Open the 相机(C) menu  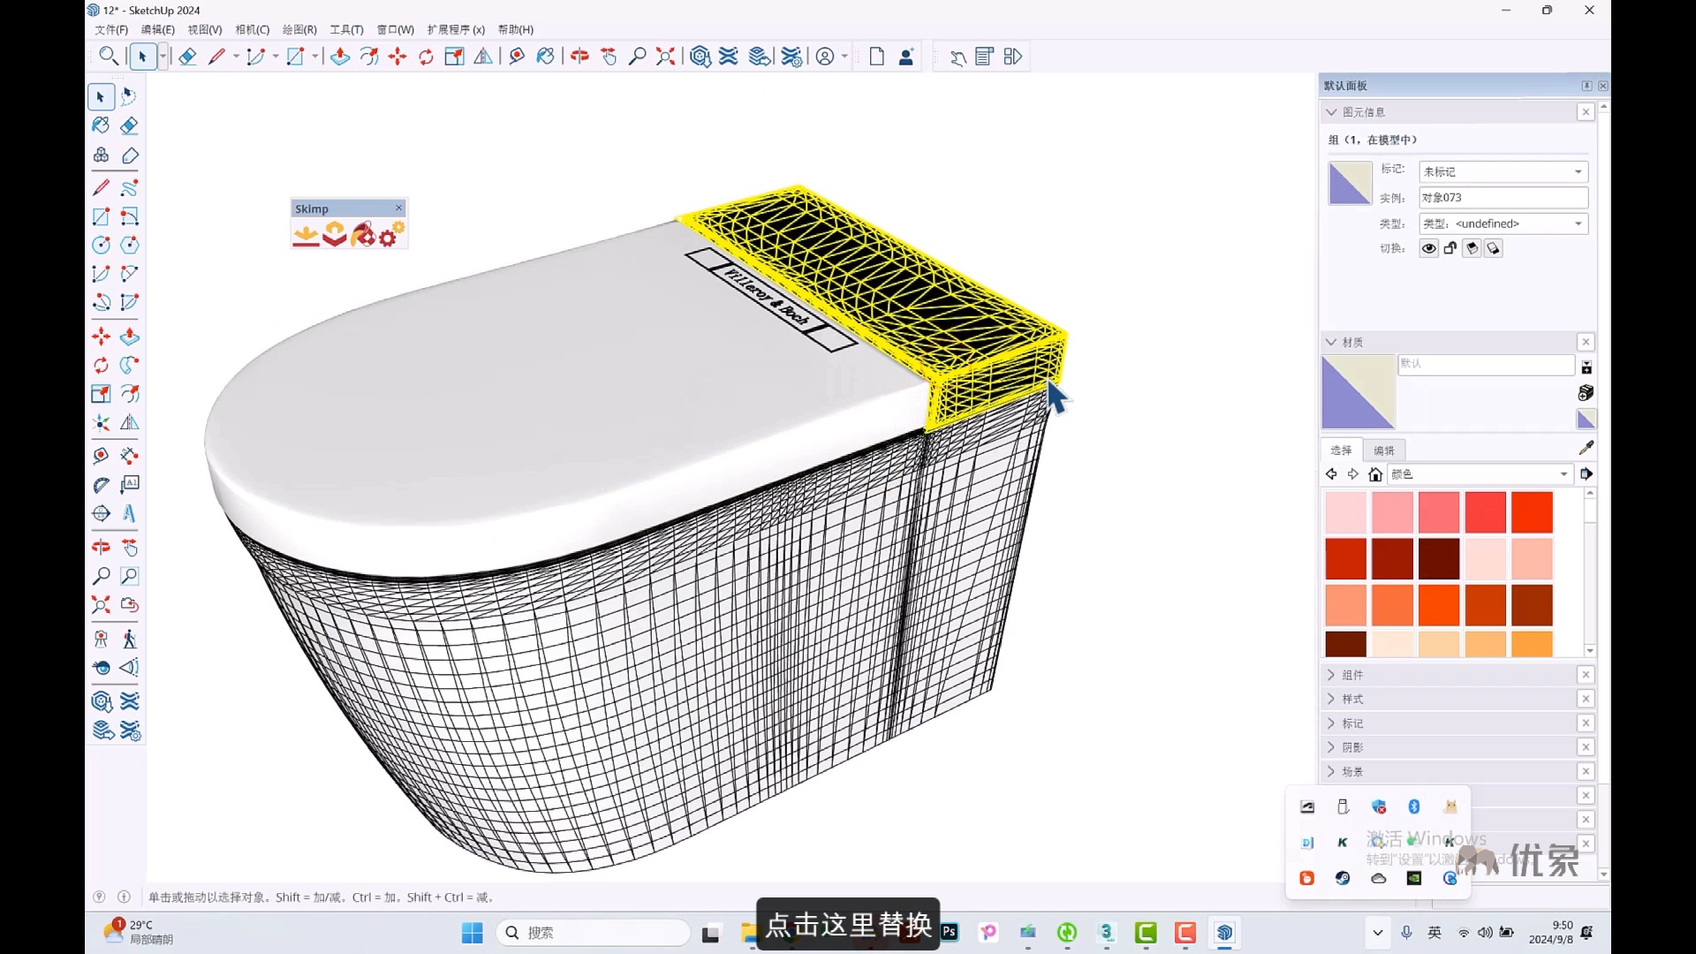coord(252,29)
